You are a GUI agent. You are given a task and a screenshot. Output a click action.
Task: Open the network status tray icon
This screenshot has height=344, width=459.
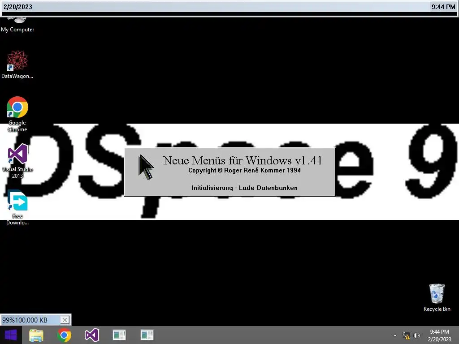click(x=406, y=335)
